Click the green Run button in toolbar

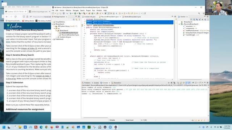[x=75, y=13]
